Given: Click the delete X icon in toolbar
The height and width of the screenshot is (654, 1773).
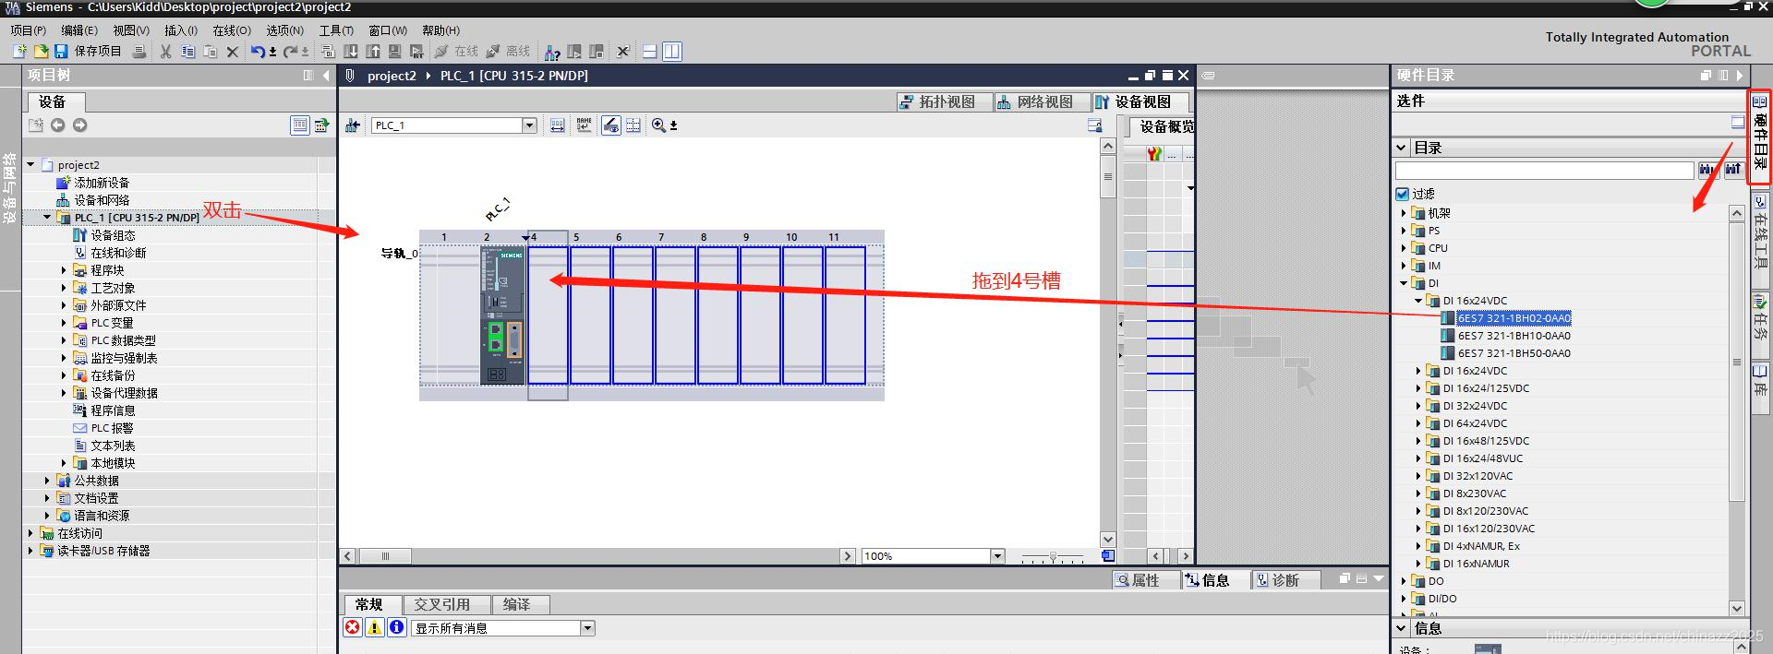Looking at the screenshot, I should pos(233,52).
